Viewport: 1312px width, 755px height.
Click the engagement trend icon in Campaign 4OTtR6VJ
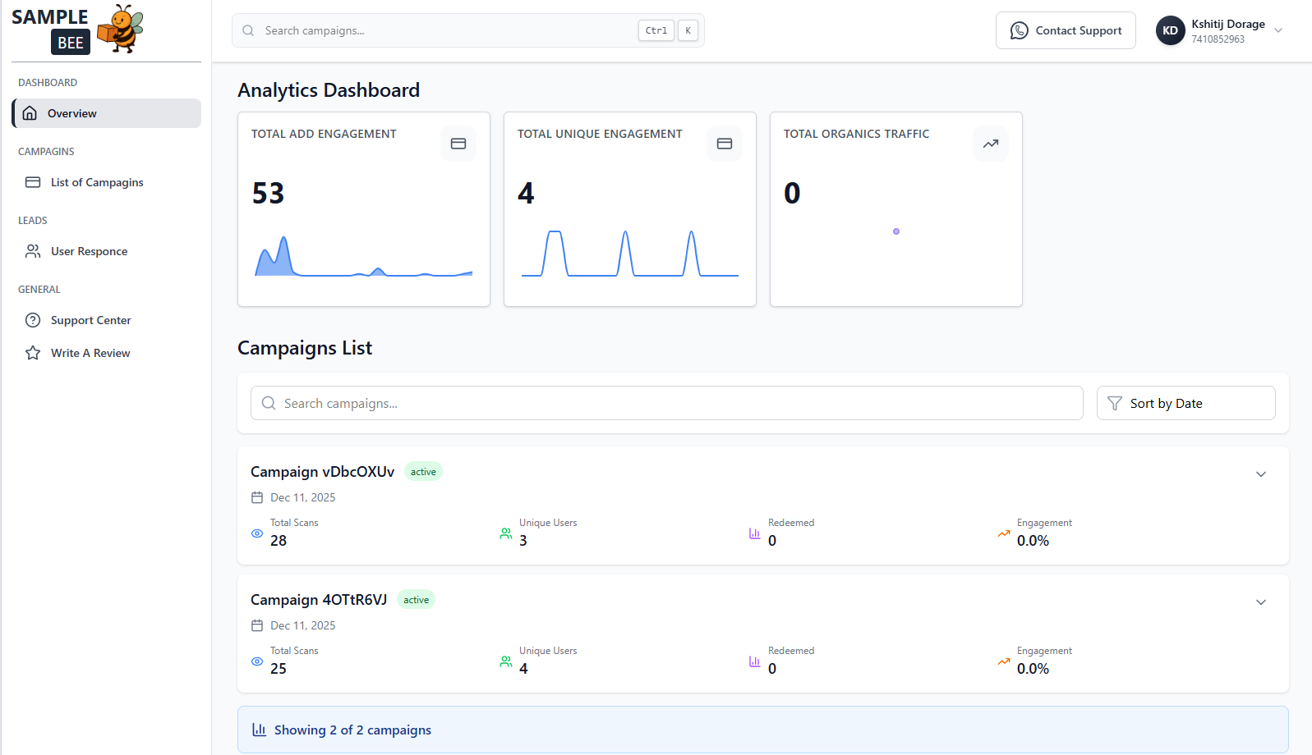coord(1004,661)
